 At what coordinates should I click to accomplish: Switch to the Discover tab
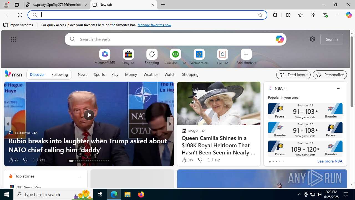[37, 74]
